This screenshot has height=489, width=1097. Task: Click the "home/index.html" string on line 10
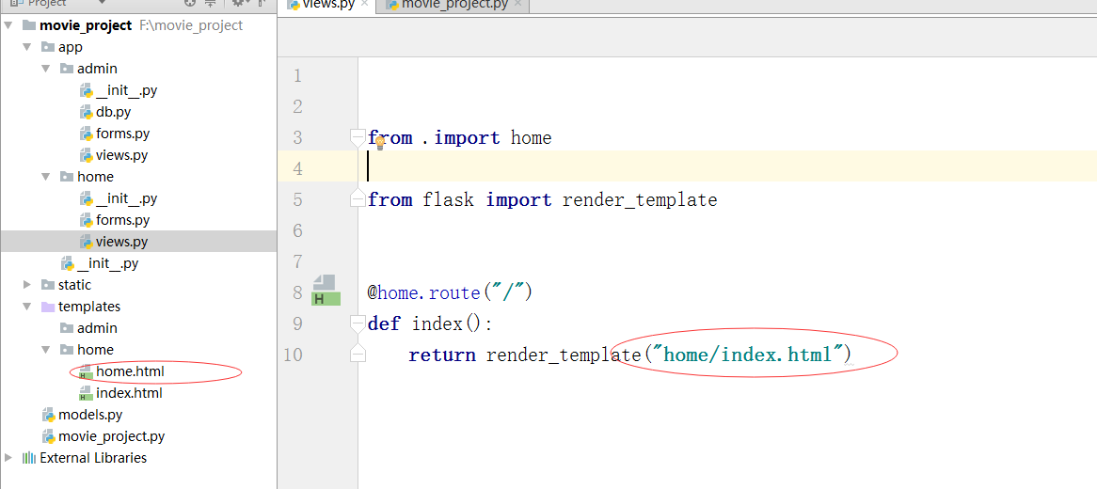(x=746, y=355)
